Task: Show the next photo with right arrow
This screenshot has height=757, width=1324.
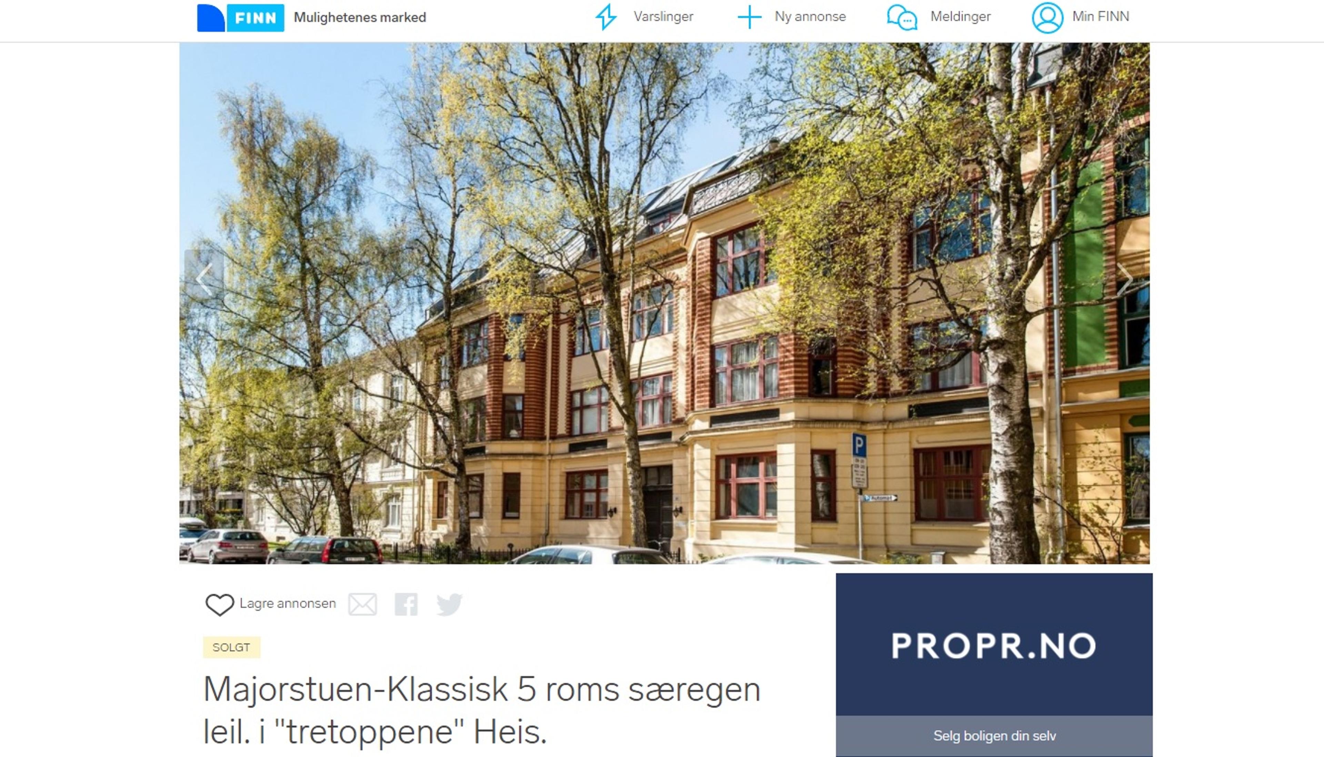Action: tap(1125, 279)
